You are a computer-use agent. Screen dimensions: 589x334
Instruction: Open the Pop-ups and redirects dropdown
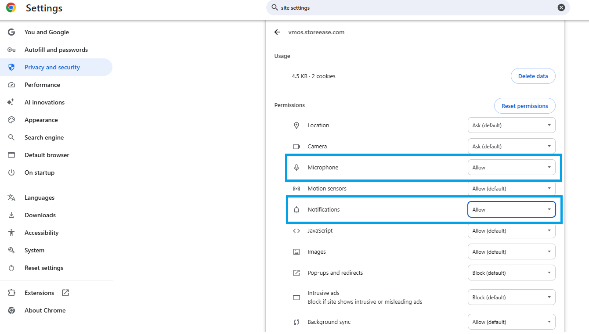511,273
